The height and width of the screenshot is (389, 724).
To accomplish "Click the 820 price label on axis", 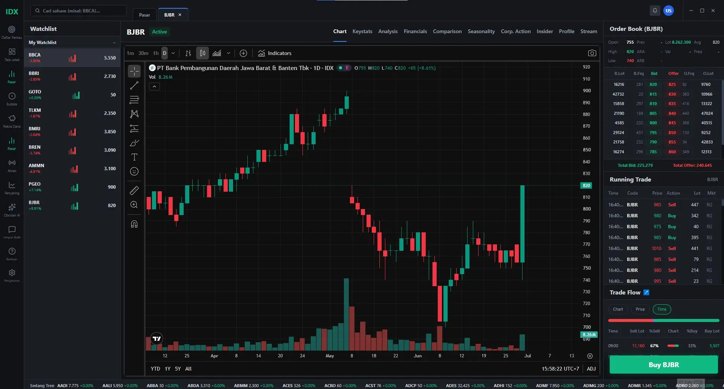I will [x=586, y=185].
